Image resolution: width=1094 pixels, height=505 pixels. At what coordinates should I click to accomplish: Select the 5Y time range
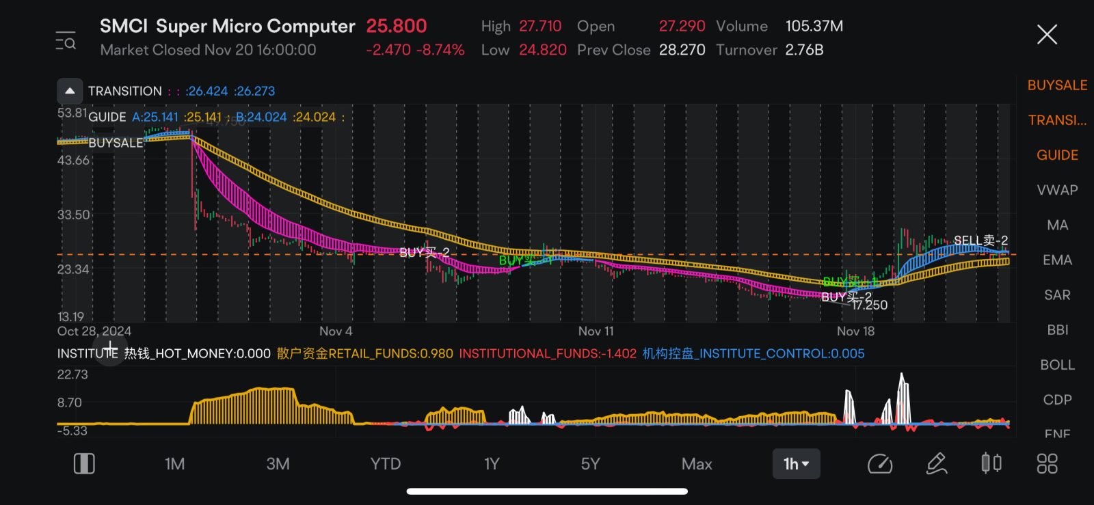click(590, 464)
